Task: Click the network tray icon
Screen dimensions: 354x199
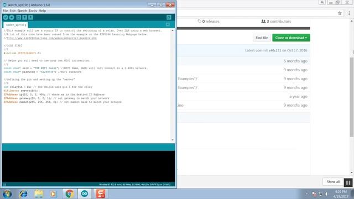Action: [320, 194]
